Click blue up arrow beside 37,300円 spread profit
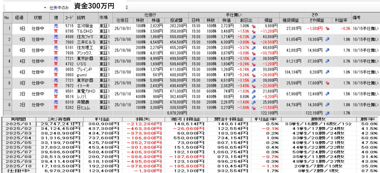Image resolution: width=380 pixels, height=173 pixels. click(x=327, y=61)
